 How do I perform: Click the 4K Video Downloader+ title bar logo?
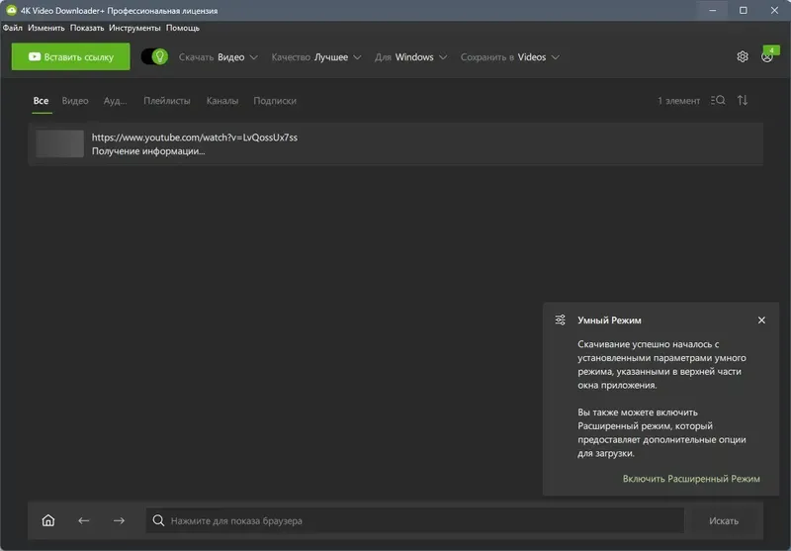(11, 10)
